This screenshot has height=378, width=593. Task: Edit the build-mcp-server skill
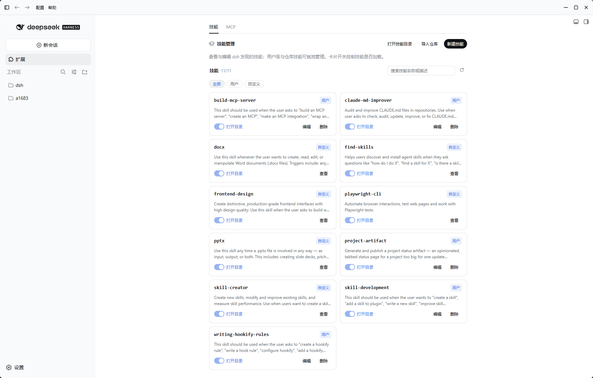click(x=307, y=127)
